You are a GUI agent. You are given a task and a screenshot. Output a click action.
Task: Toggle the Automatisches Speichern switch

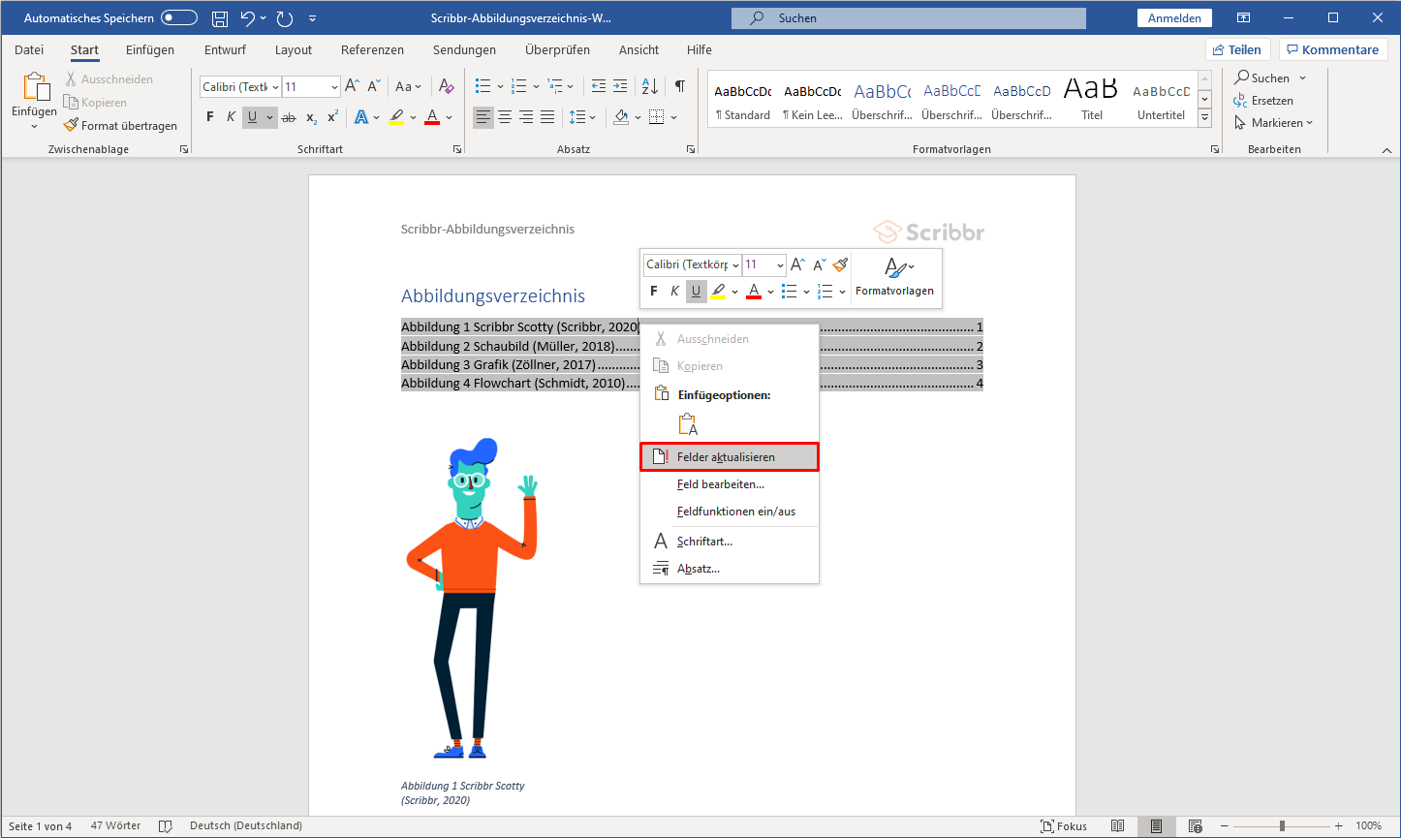179,18
